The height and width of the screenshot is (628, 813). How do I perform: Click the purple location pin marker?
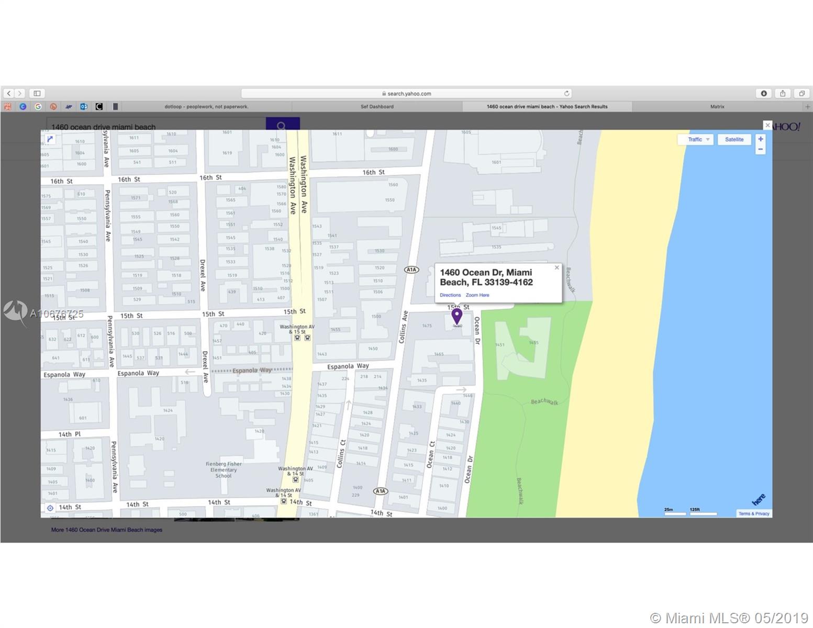457,316
